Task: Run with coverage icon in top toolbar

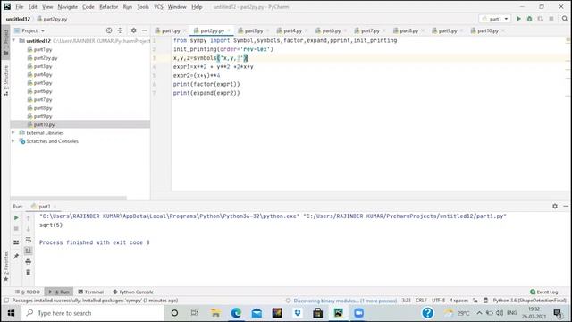Action: (x=540, y=19)
